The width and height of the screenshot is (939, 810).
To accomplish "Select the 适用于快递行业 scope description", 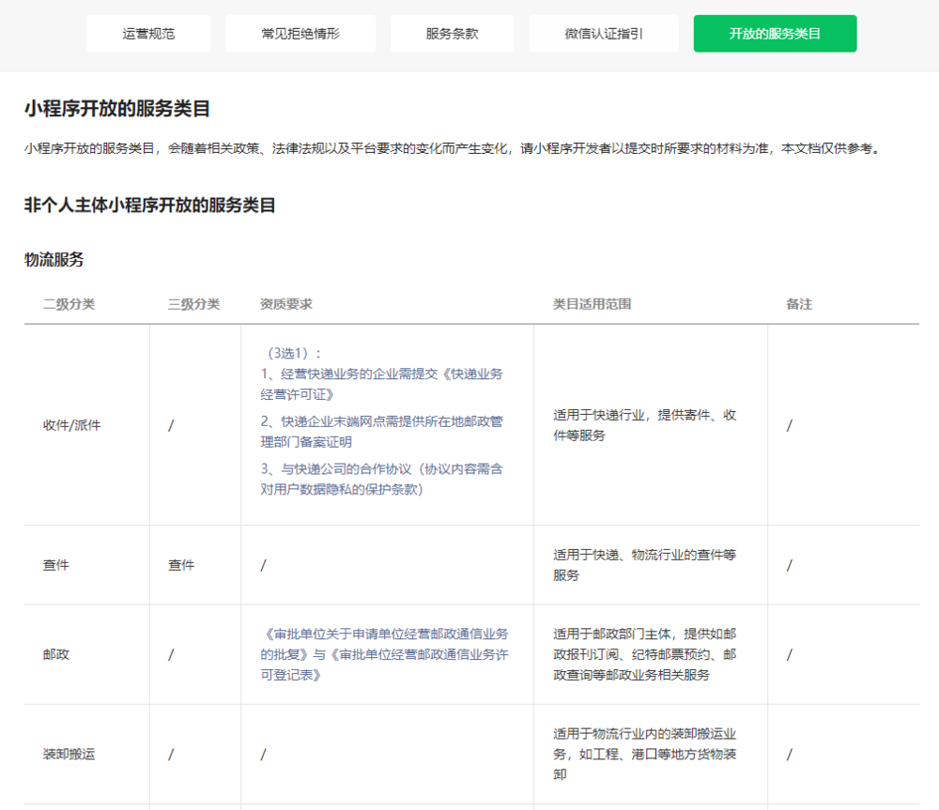I will [x=645, y=425].
